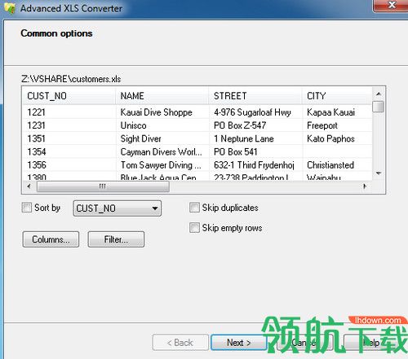Select the Kato Paphos cell
Viewport: 408px width, 359px height.
click(337, 138)
